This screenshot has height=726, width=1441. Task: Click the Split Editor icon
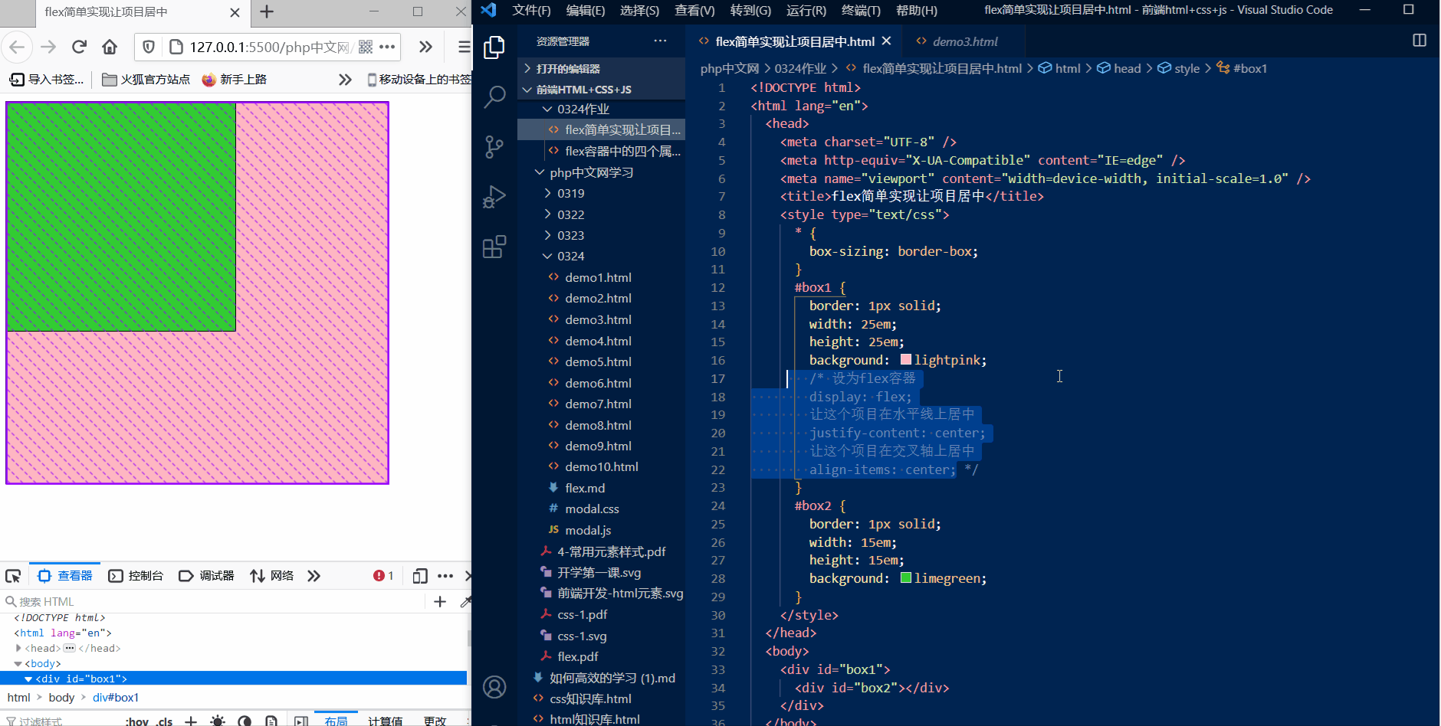pyautogui.click(x=1419, y=41)
